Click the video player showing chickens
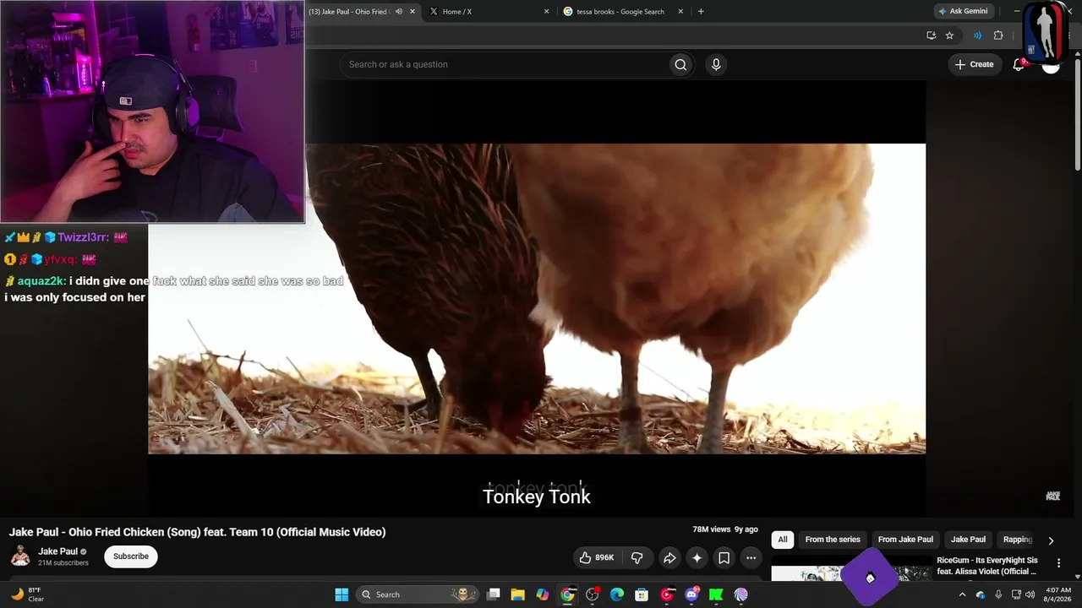Image resolution: width=1082 pixels, height=608 pixels. [x=537, y=299]
